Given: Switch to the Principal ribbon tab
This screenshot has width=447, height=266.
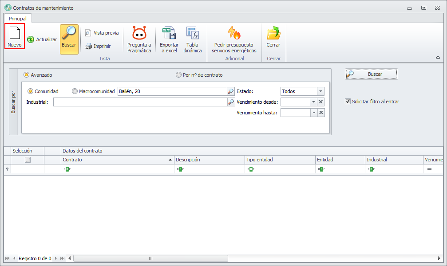Looking at the screenshot, I should click(x=18, y=19).
